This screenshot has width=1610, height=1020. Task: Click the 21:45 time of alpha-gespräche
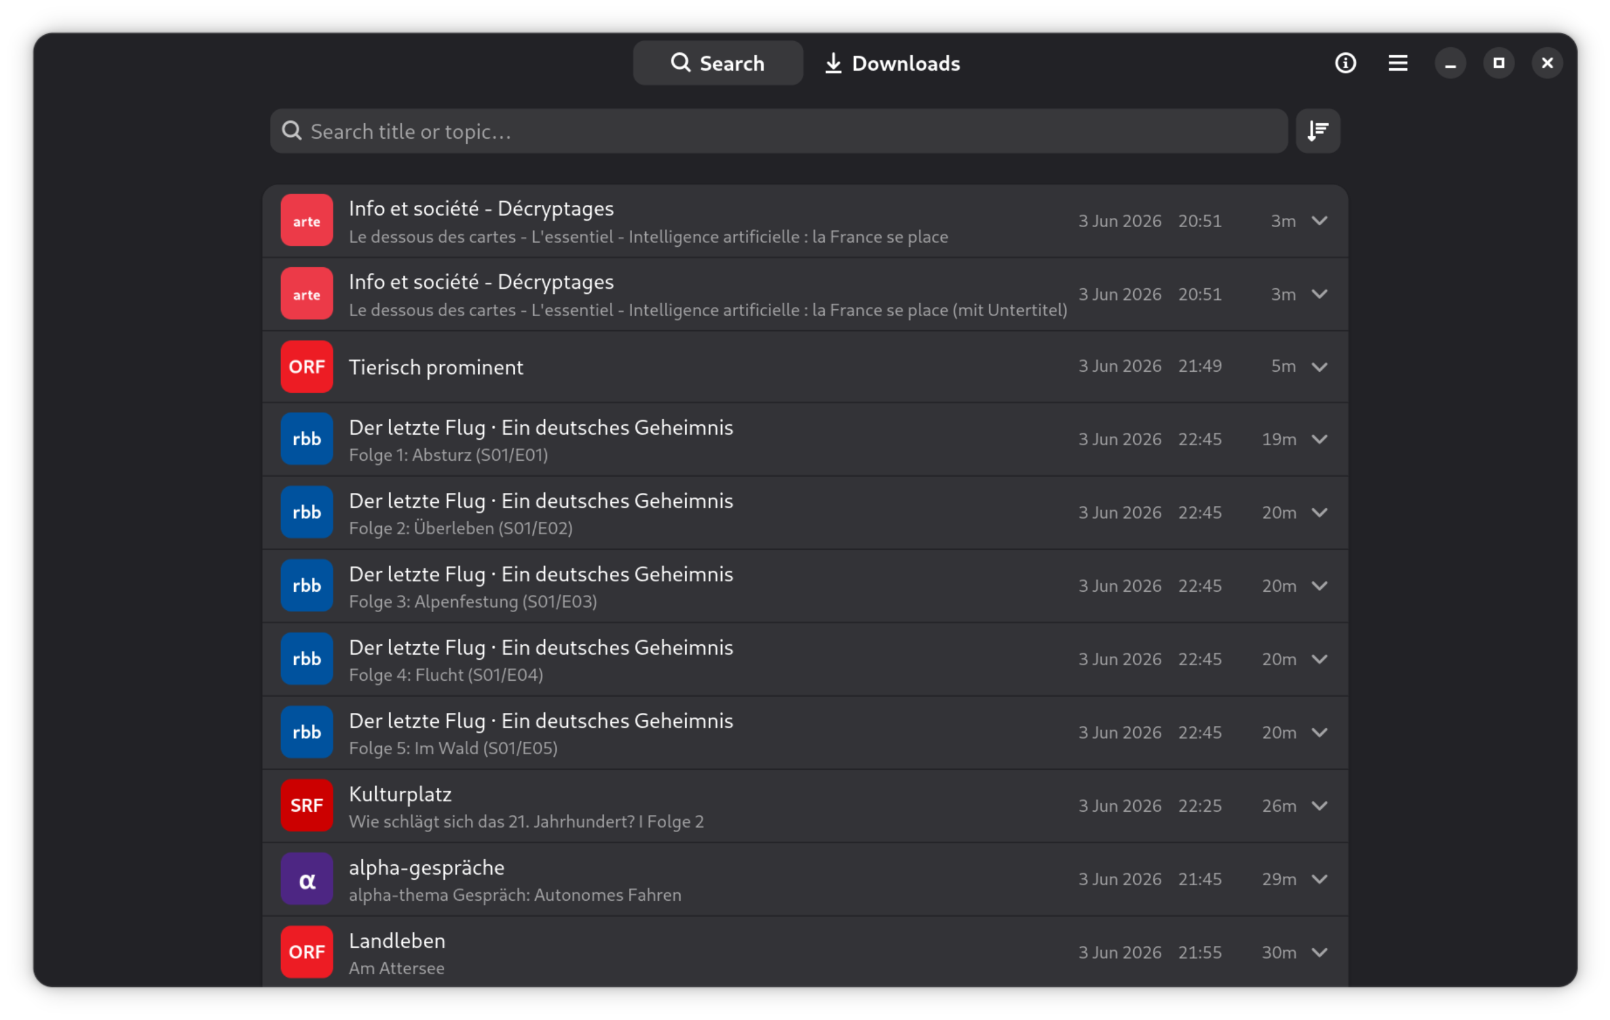1199,880
